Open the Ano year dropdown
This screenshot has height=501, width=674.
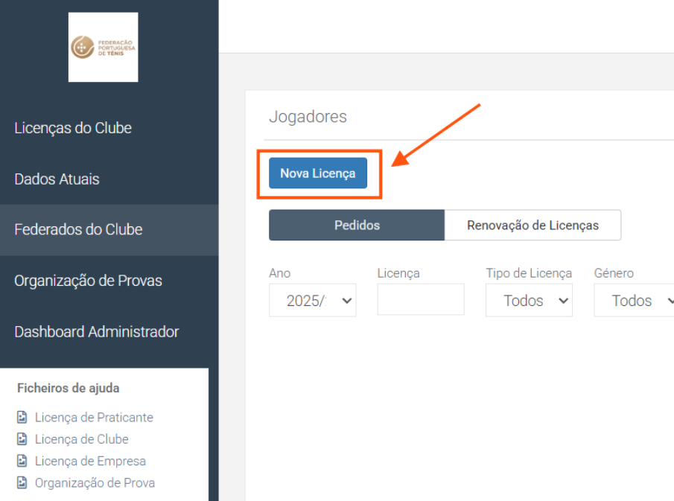tap(312, 301)
